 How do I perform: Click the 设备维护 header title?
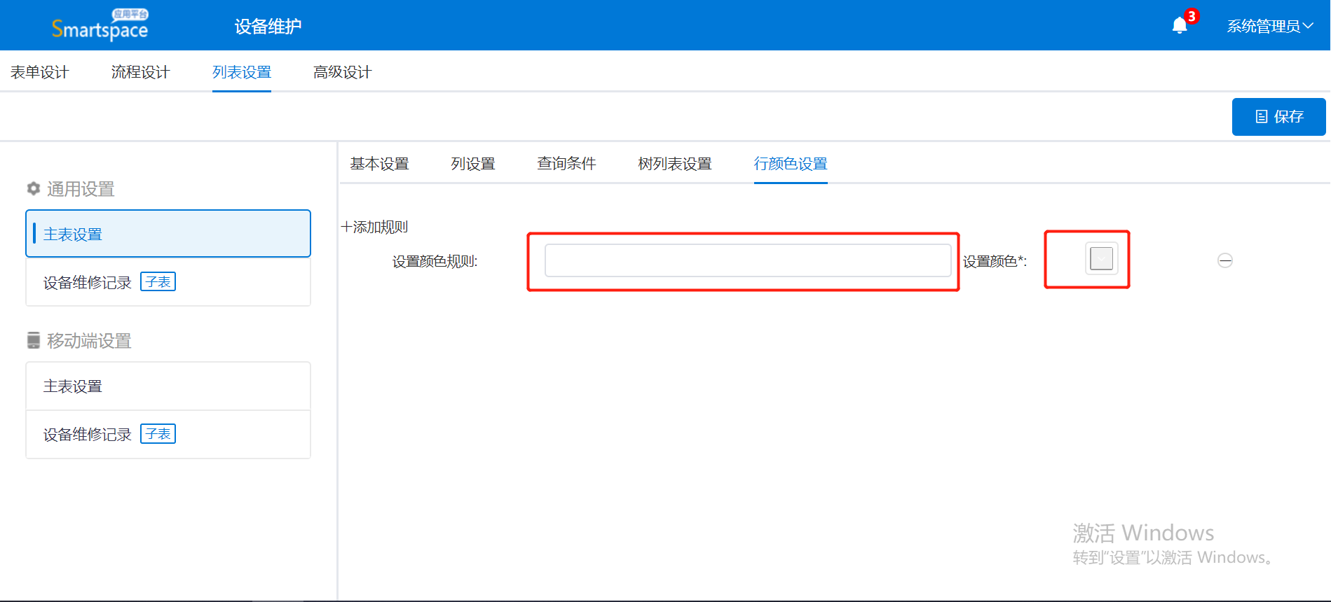268,27
